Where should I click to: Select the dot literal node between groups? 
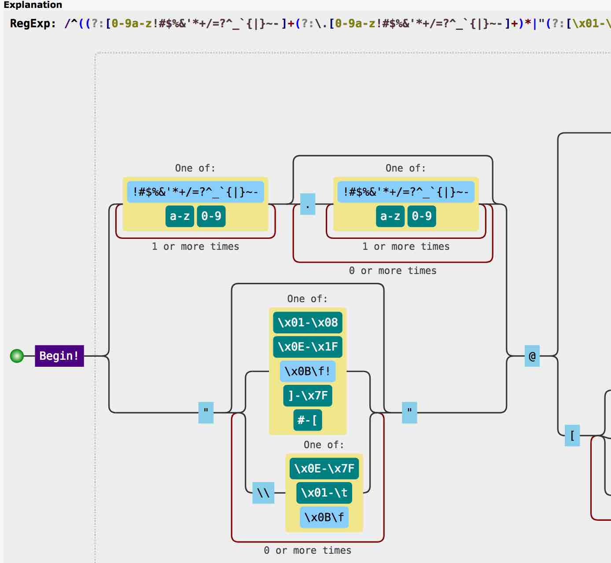point(308,204)
